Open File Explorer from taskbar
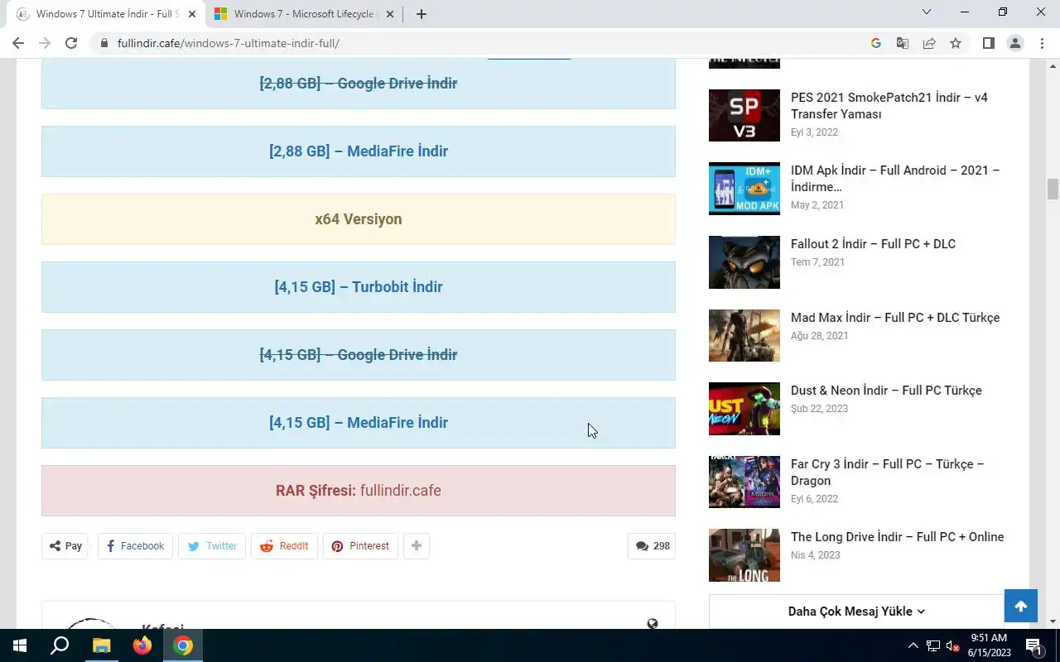Screen dimensions: 1060x662 point(101,645)
